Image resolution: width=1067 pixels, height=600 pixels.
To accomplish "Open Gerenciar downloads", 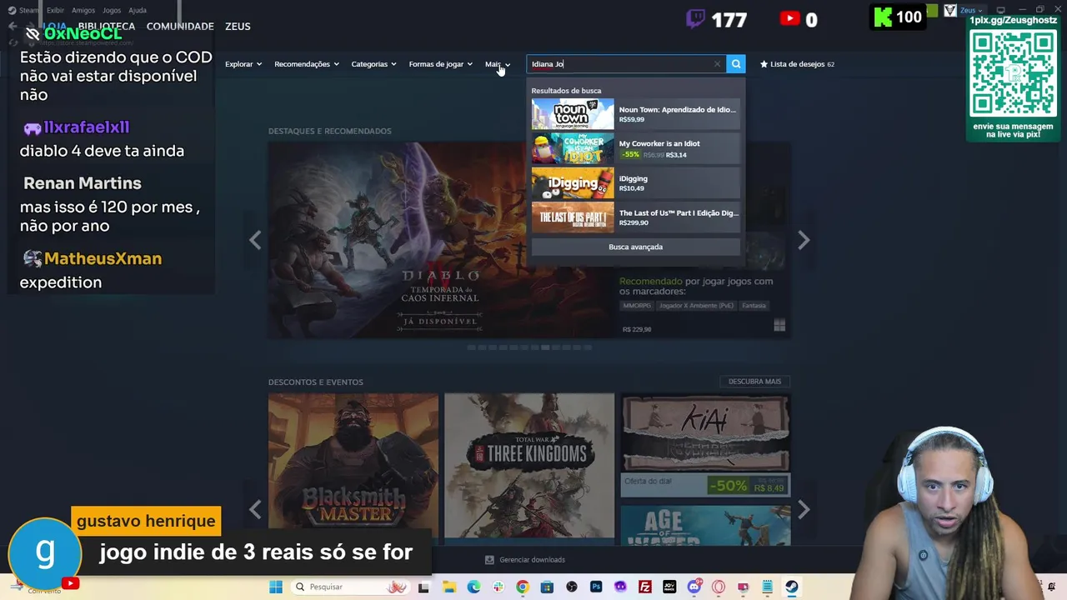I will click(x=525, y=560).
